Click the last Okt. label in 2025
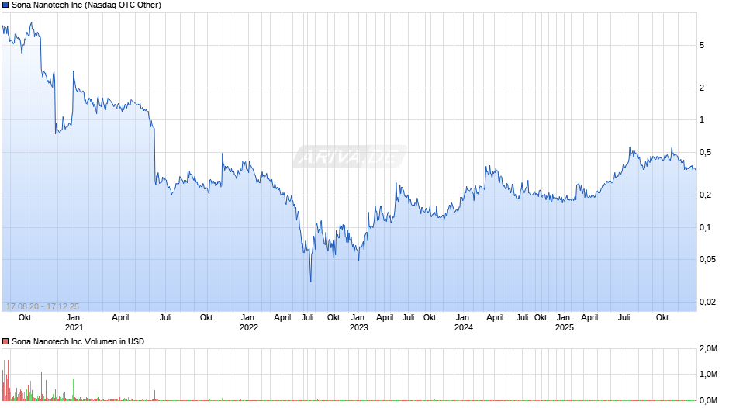Viewport: 729px width, 408px height. (663, 318)
